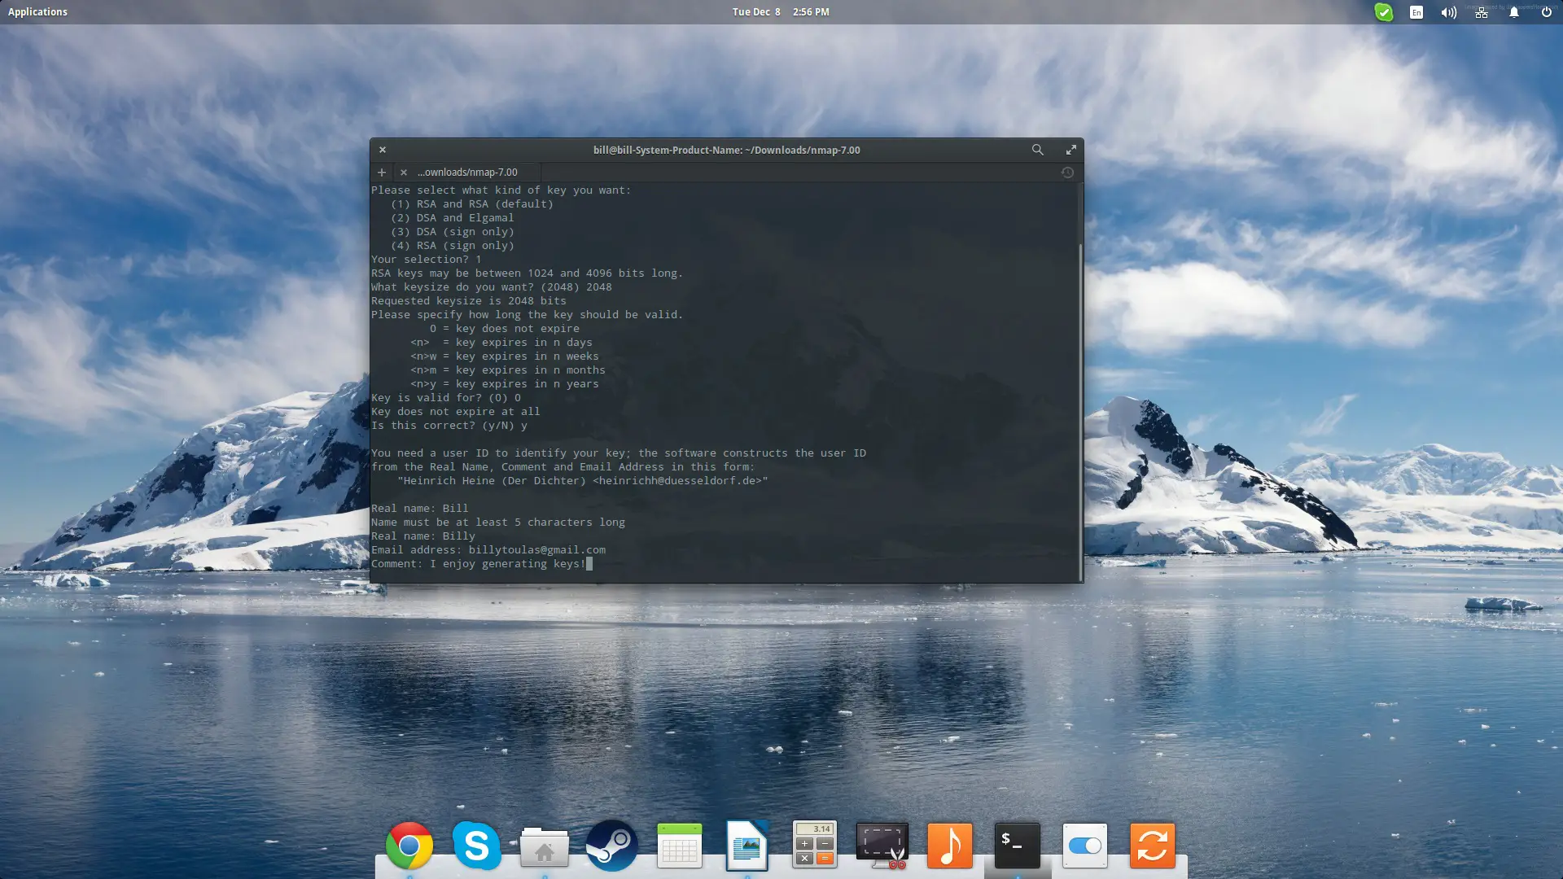
Task: Launch the Calculator from the dock
Action: [814, 844]
